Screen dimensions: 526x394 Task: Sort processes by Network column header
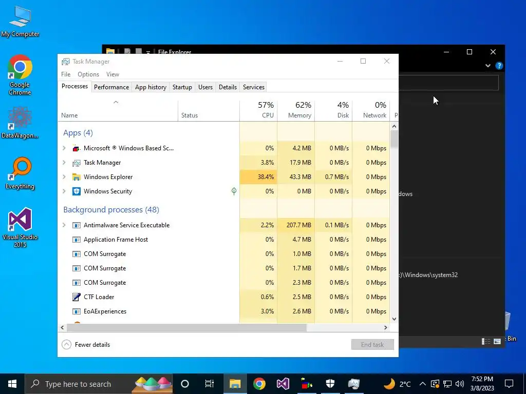click(371, 110)
